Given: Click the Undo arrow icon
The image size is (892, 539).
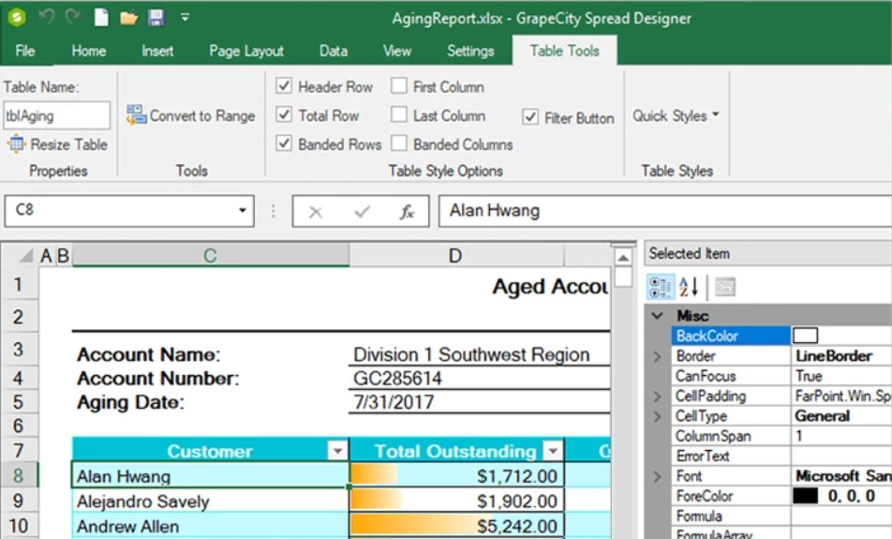Looking at the screenshot, I should click(x=46, y=17).
